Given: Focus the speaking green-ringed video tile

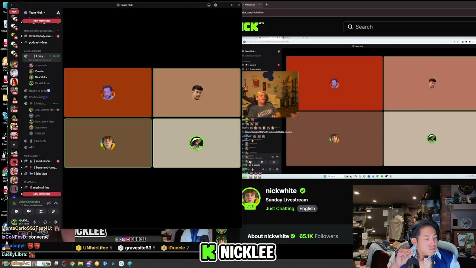Looking at the screenshot, I should click(197, 143).
